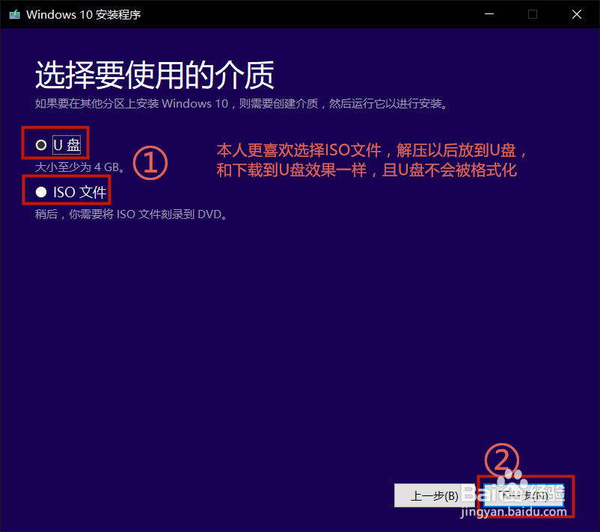The width and height of the screenshot is (600, 532).
Task: Close the Windows 10 安装程序 window
Action: pos(577,14)
